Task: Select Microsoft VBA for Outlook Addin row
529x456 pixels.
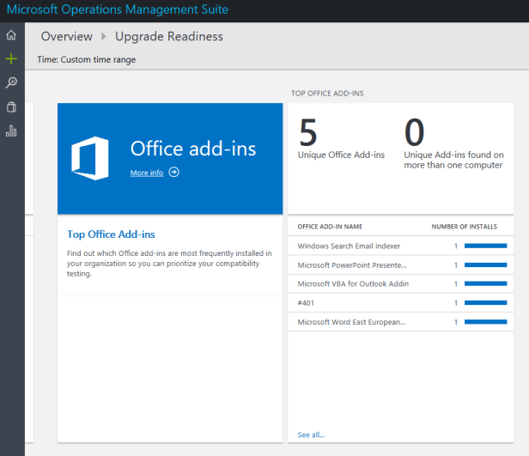Action: coord(352,283)
